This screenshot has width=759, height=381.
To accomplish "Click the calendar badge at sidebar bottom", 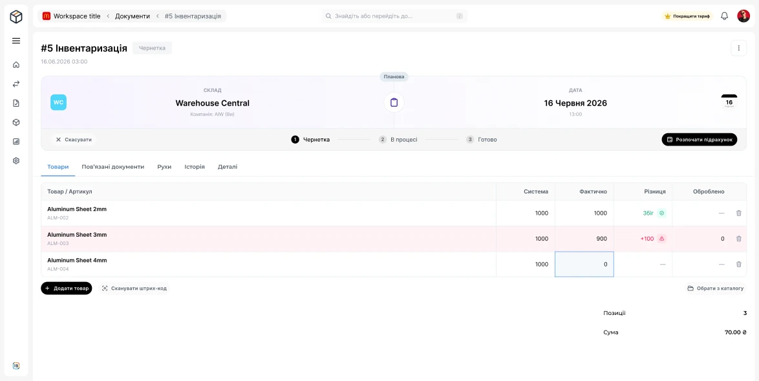I will [x=16, y=366].
